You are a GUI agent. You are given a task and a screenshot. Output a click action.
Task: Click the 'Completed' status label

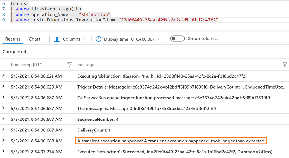tap(14, 52)
